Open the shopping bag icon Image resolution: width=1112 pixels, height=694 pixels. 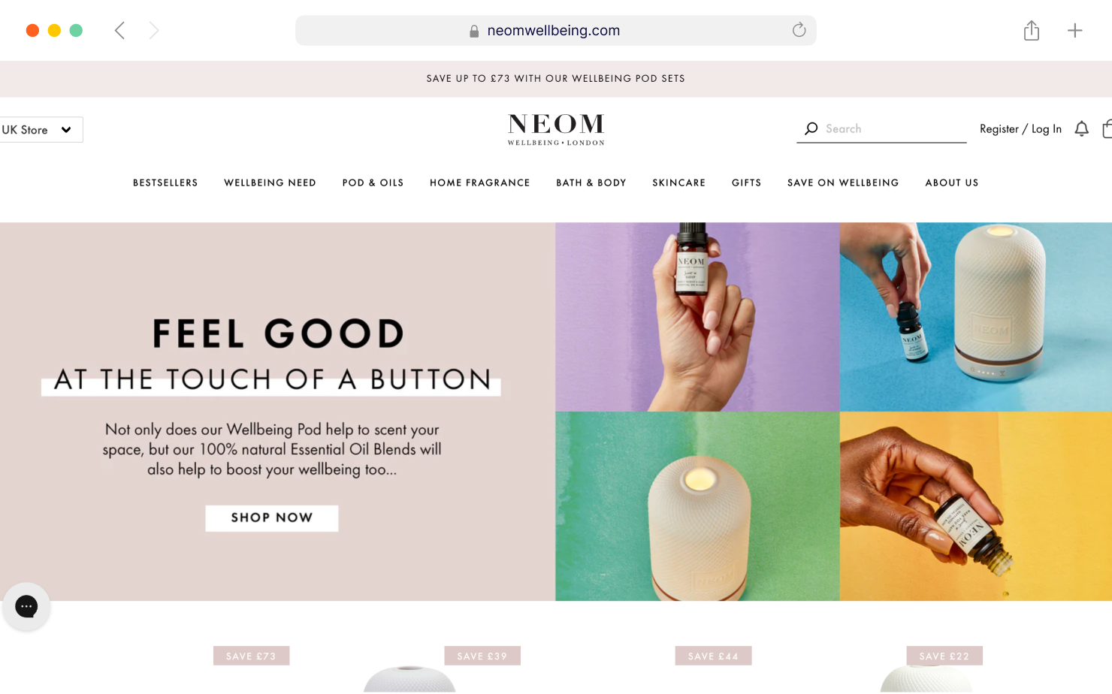click(1107, 129)
